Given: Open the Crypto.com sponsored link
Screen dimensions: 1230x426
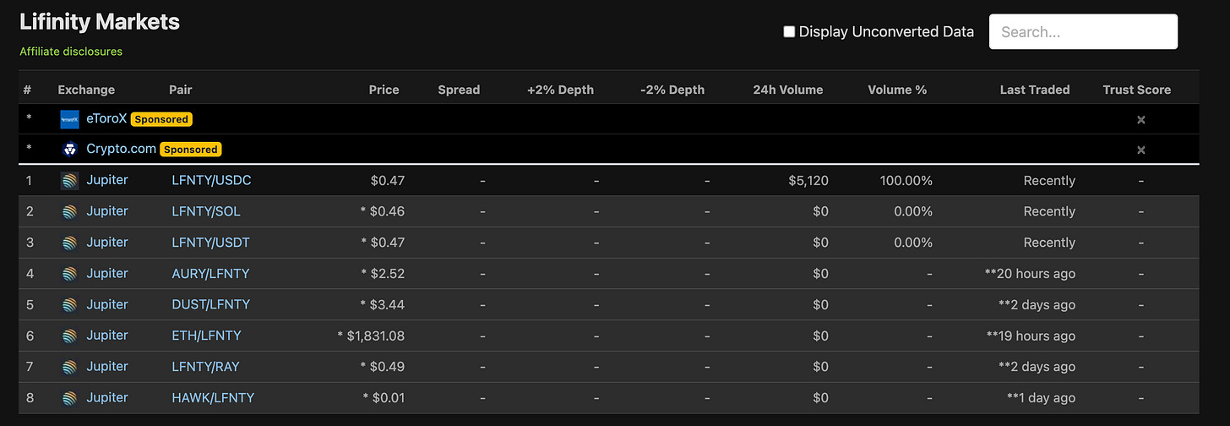Looking at the screenshot, I should [121, 149].
